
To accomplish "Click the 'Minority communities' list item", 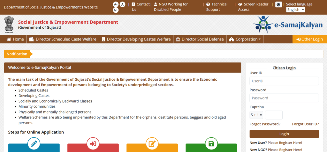I will click(x=37, y=107).
